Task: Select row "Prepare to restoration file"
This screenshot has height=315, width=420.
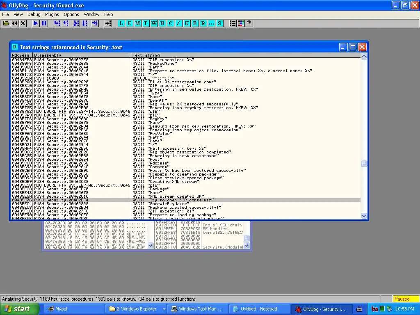Action: 186,71
